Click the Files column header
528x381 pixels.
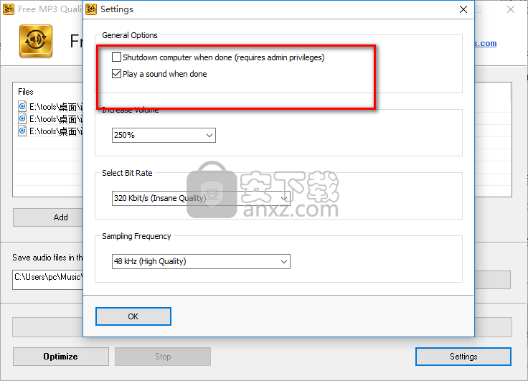[26, 92]
